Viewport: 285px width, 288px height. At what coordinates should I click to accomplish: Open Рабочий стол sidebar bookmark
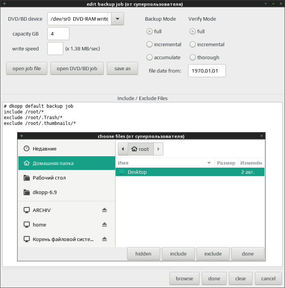click(67, 178)
